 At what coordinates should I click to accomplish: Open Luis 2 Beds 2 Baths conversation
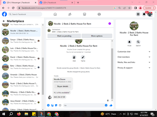coord(21,50)
